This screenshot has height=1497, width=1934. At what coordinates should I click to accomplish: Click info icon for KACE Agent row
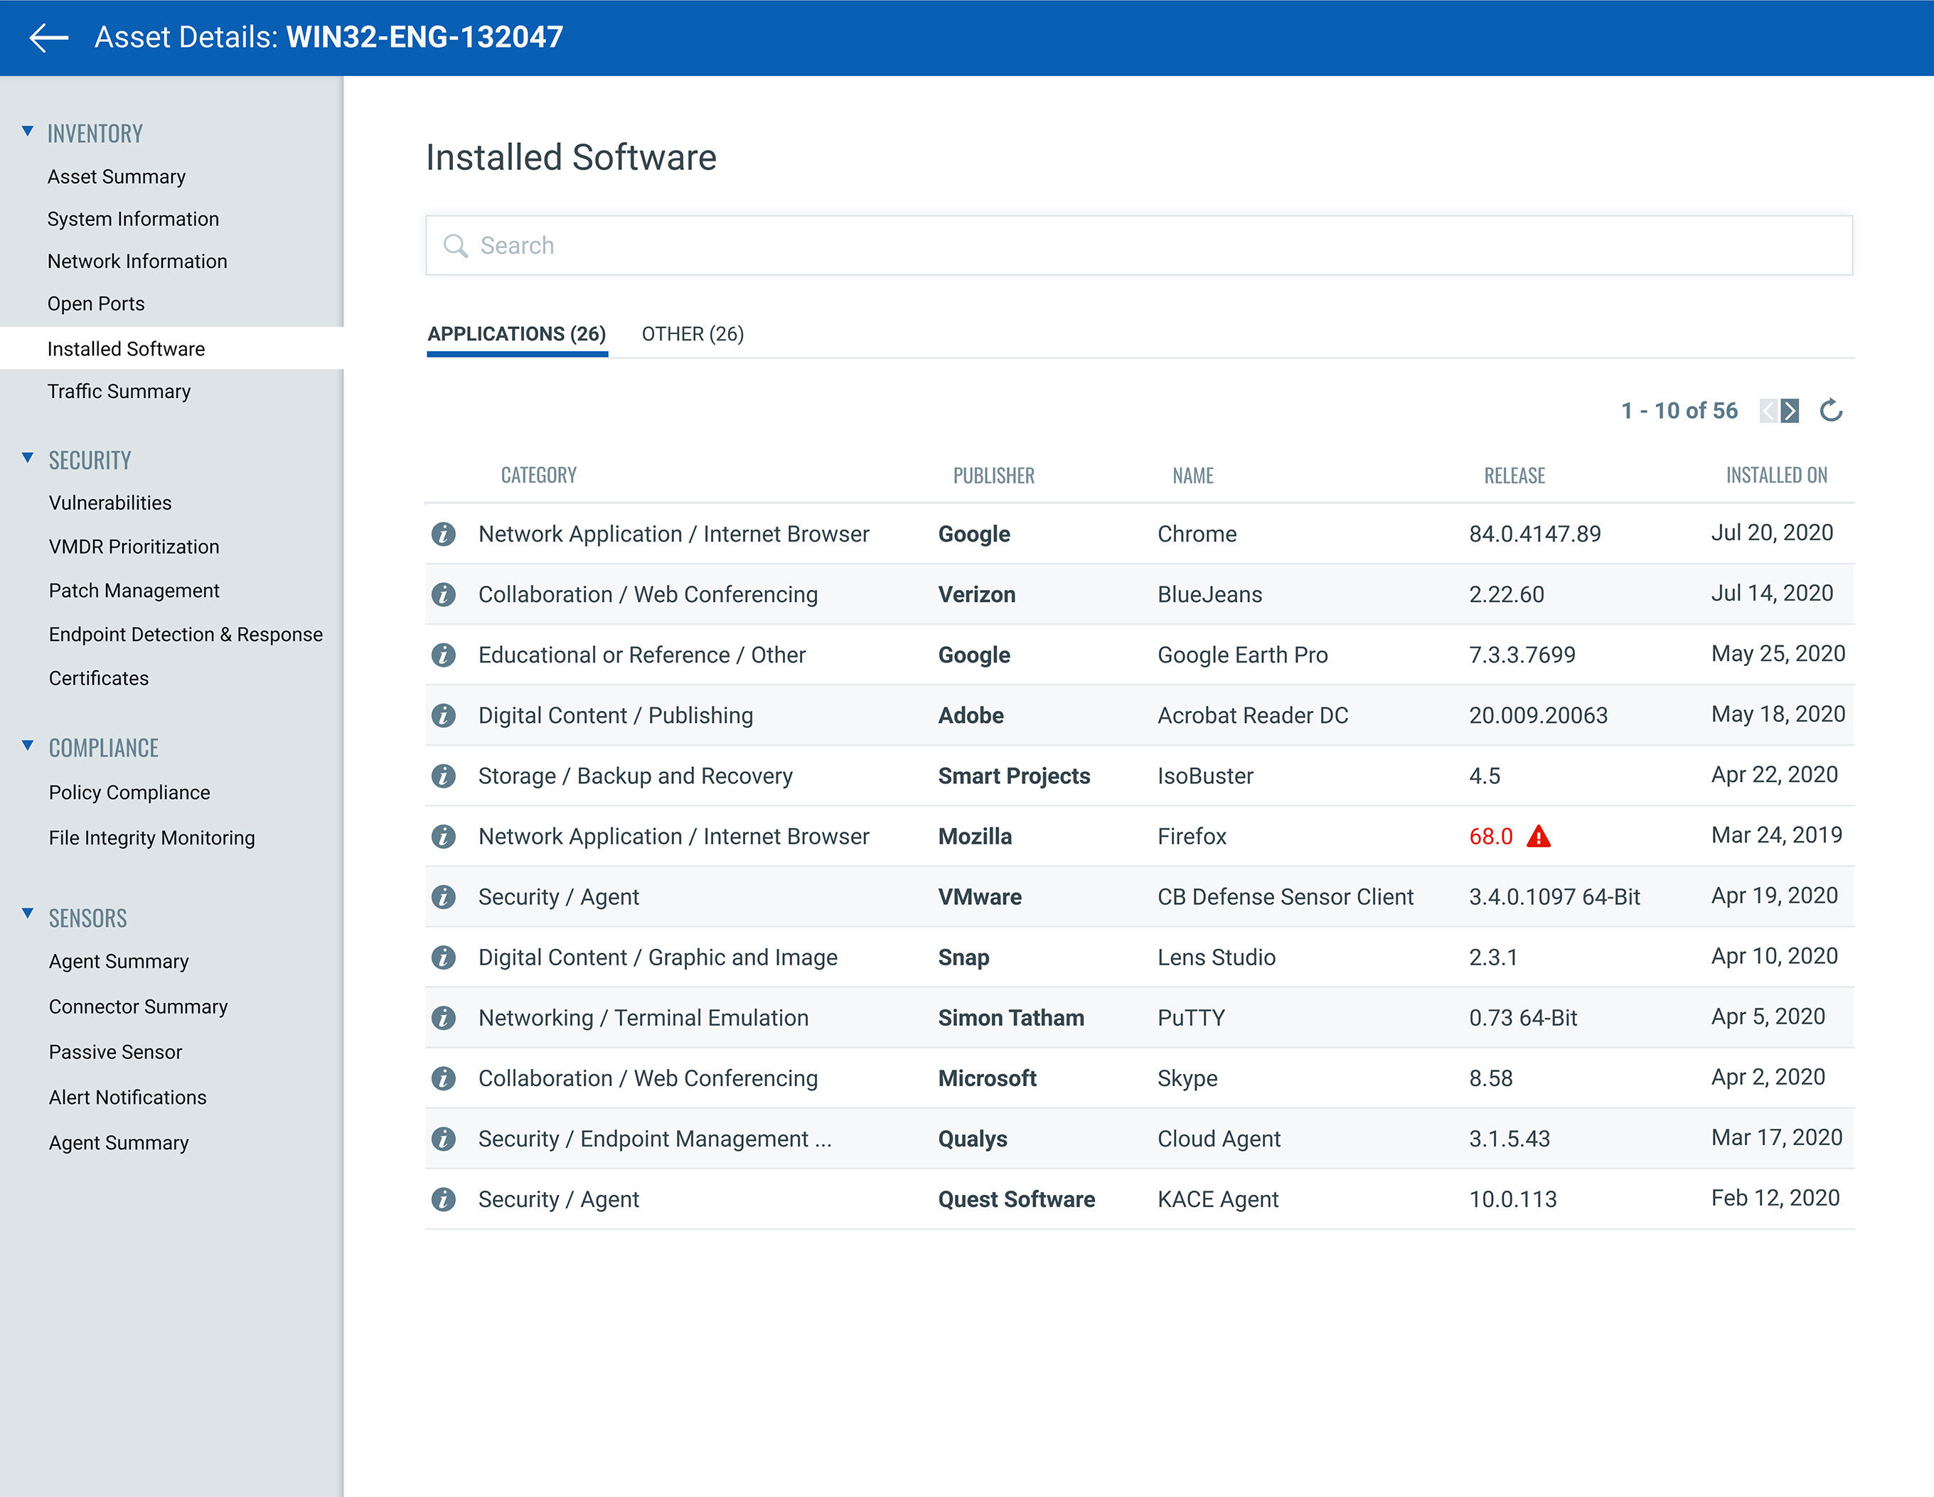(444, 1200)
